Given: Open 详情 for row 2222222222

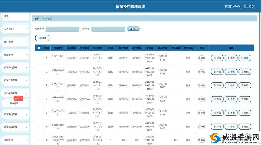Looking at the screenshot, I should [217, 72].
